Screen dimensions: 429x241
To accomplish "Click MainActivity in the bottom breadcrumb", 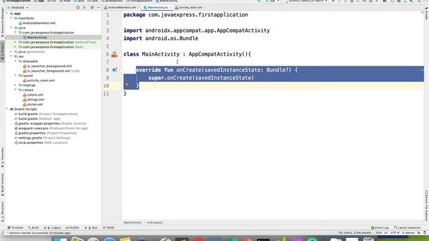I will click(x=133, y=223).
